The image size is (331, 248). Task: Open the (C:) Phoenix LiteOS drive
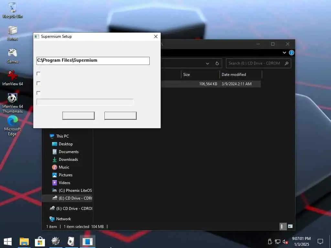pos(72,191)
